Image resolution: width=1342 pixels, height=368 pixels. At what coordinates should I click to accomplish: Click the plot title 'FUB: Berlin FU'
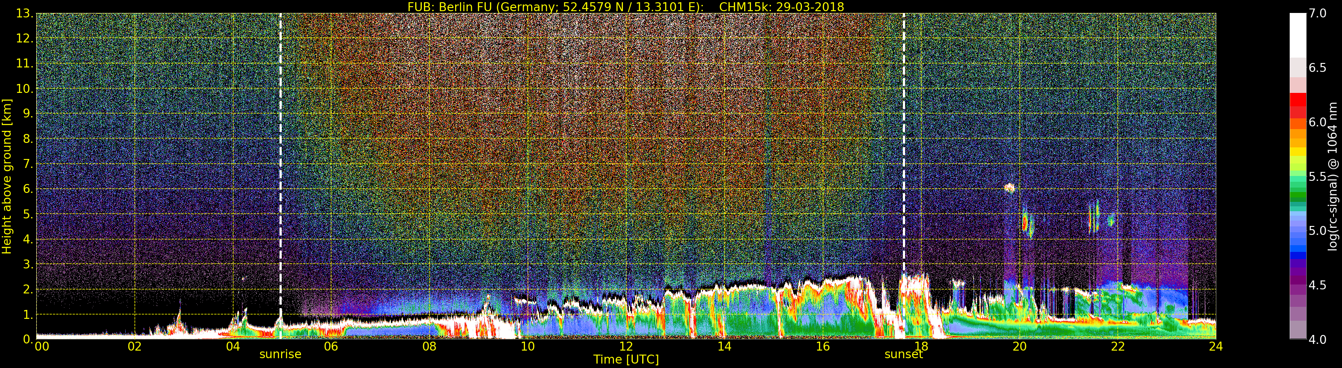625,7
